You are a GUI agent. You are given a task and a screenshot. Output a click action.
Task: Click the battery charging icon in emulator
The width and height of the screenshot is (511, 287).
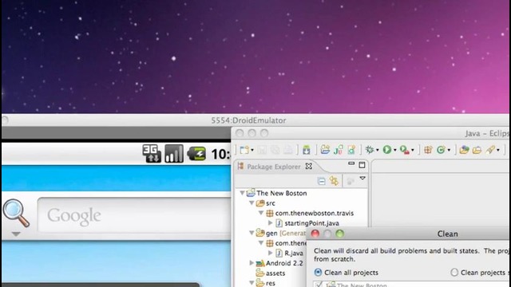(x=196, y=153)
